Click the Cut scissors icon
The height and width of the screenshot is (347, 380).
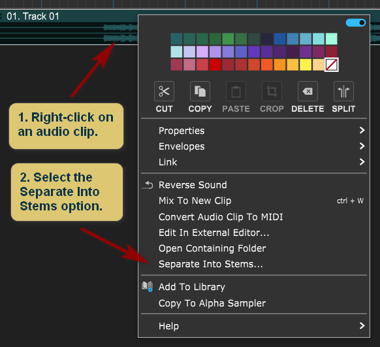(164, 91)
